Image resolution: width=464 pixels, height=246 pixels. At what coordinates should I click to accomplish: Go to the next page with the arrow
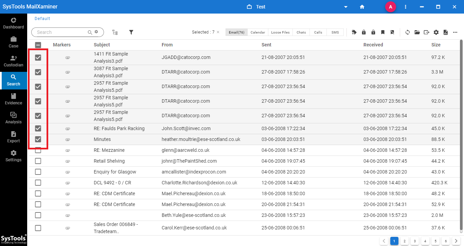point(456,241)
